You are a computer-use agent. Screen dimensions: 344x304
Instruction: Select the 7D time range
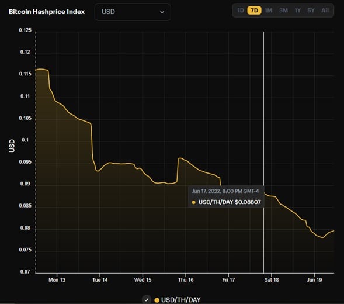point(254,11)
